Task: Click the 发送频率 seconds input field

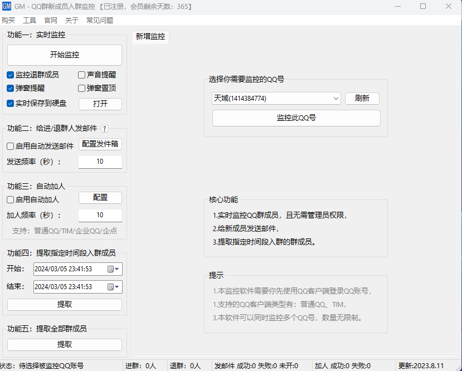Action: click(x=100, y=162)
